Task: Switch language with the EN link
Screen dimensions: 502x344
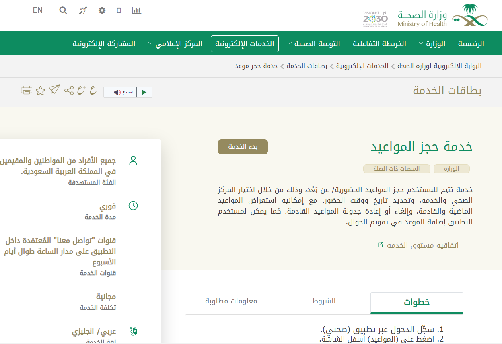Action: pos(38,11)
